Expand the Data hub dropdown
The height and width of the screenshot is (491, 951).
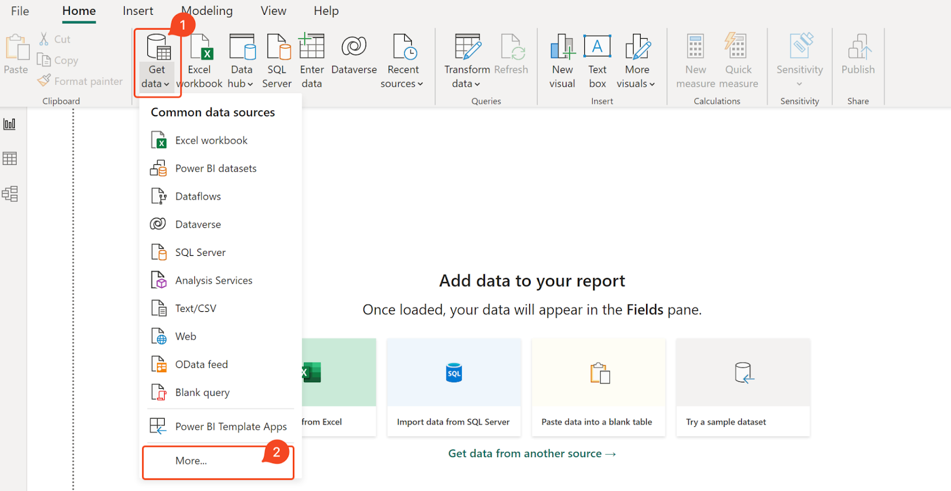tap(241, 62)
